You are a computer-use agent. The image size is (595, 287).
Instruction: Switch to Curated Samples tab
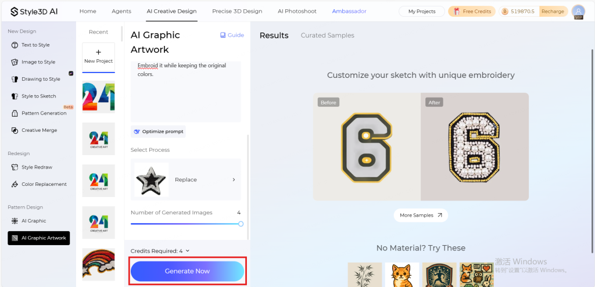[x=328, y=35]
